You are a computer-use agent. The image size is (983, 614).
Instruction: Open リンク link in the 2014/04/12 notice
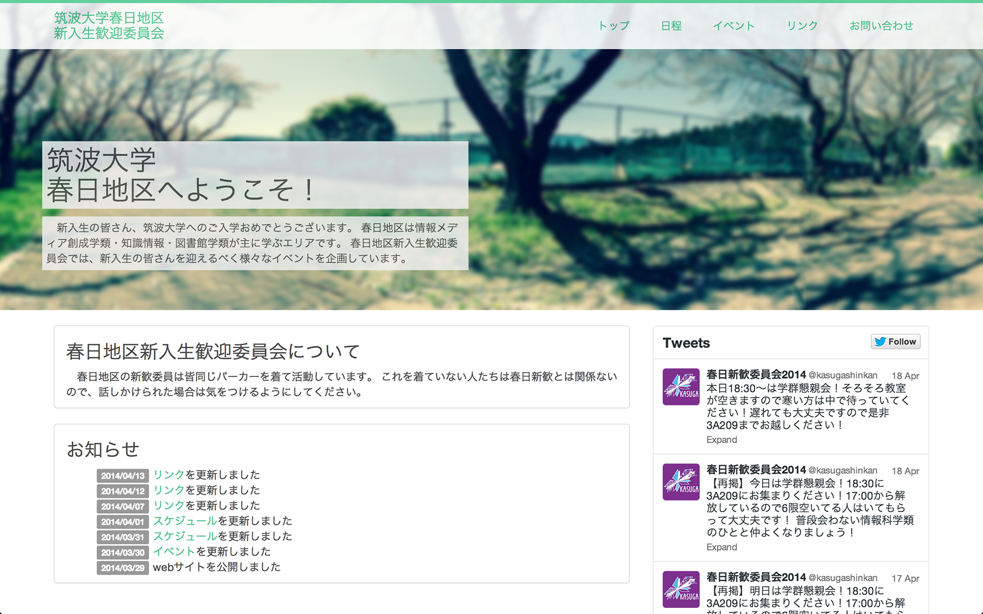pyautogui.click(x=169, y=490)
